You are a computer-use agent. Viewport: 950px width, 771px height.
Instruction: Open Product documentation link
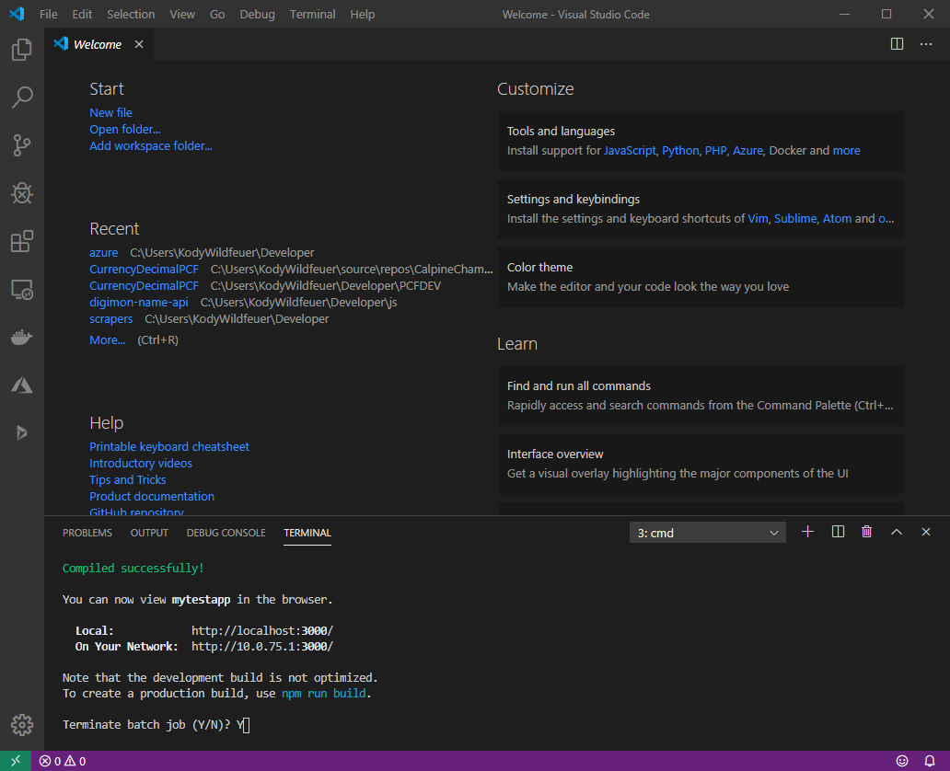[x=152, y=496]
